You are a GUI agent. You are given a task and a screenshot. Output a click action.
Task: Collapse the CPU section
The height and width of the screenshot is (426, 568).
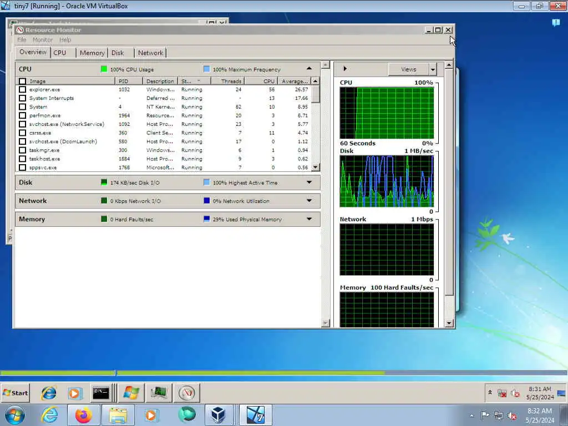309,68
